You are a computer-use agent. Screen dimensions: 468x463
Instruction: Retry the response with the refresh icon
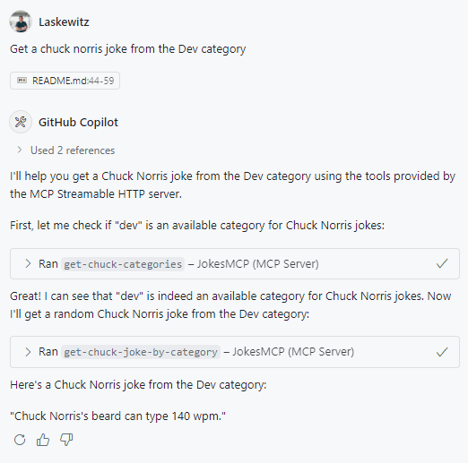tap(20, 440)
